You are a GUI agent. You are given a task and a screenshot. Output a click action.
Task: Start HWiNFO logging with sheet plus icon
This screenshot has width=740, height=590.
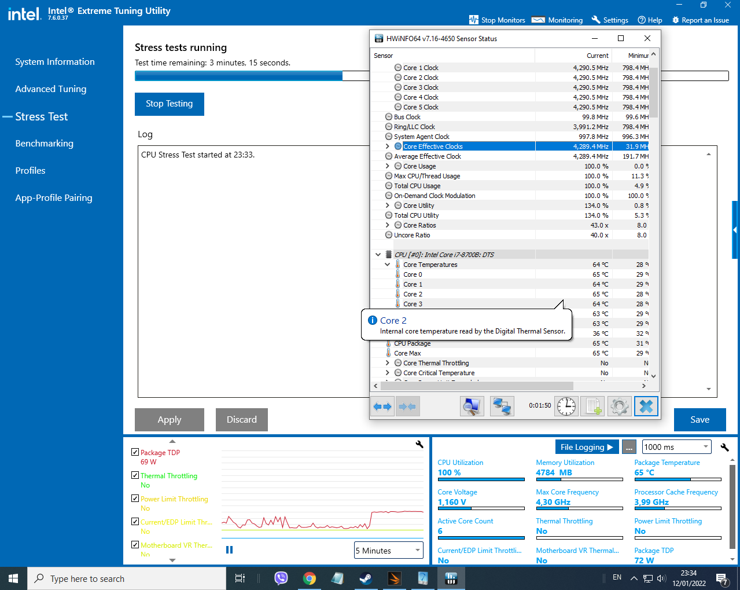tap(593, 406)
